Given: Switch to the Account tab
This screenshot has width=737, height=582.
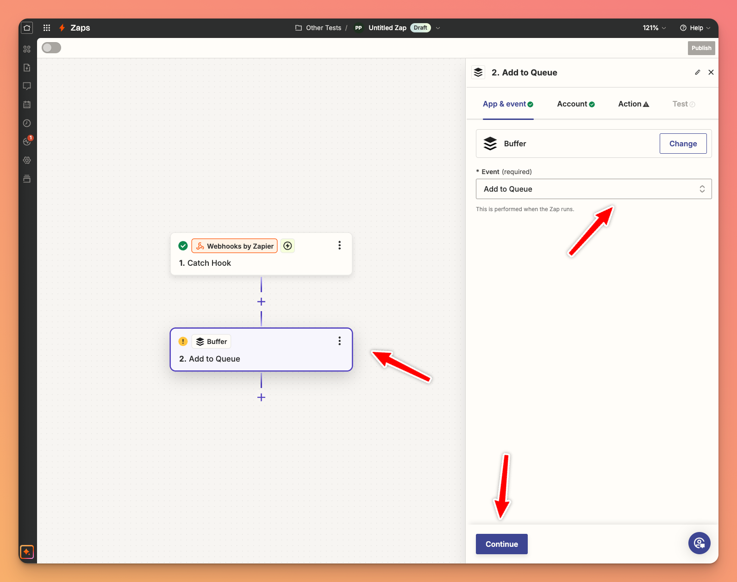Looking at the screenshot, I should [x=575, y=104].
